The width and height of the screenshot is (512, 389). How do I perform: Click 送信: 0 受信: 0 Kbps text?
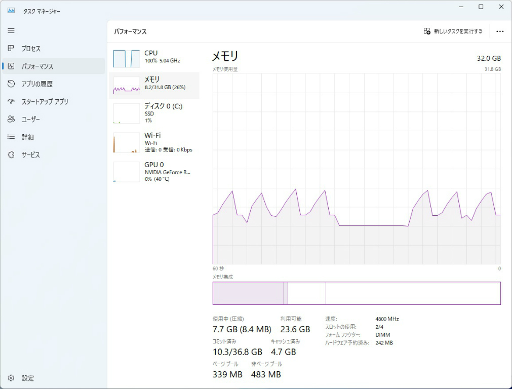tap(169, 149)
